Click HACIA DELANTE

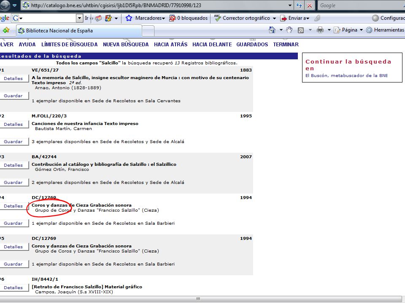coord(212,44)
